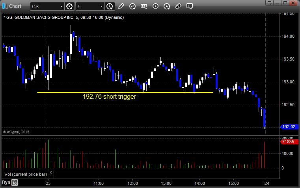Click the 15:00 time axis label
The image size is (300, 188).
tap(234, 183)
